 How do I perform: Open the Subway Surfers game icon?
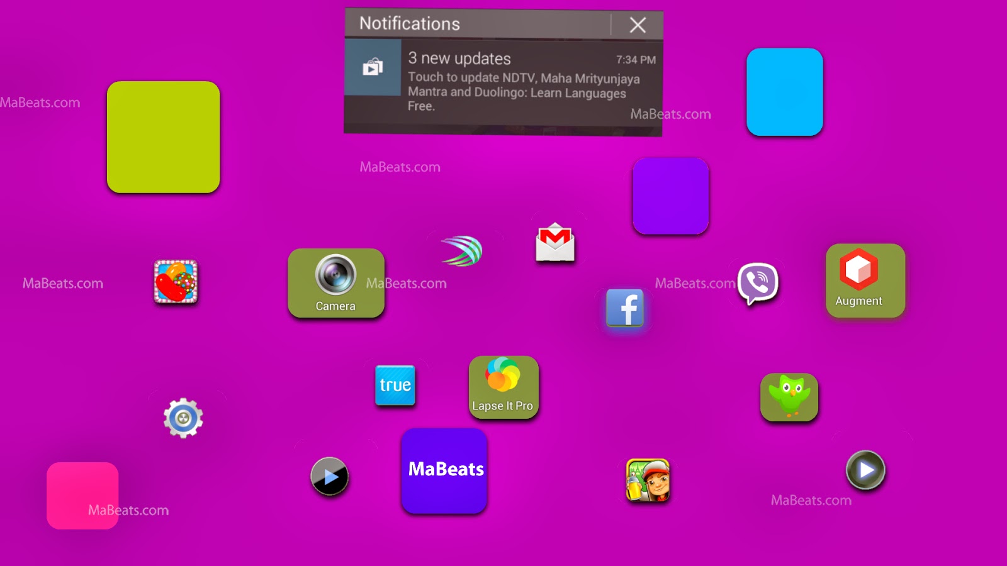tap(648, 480)
